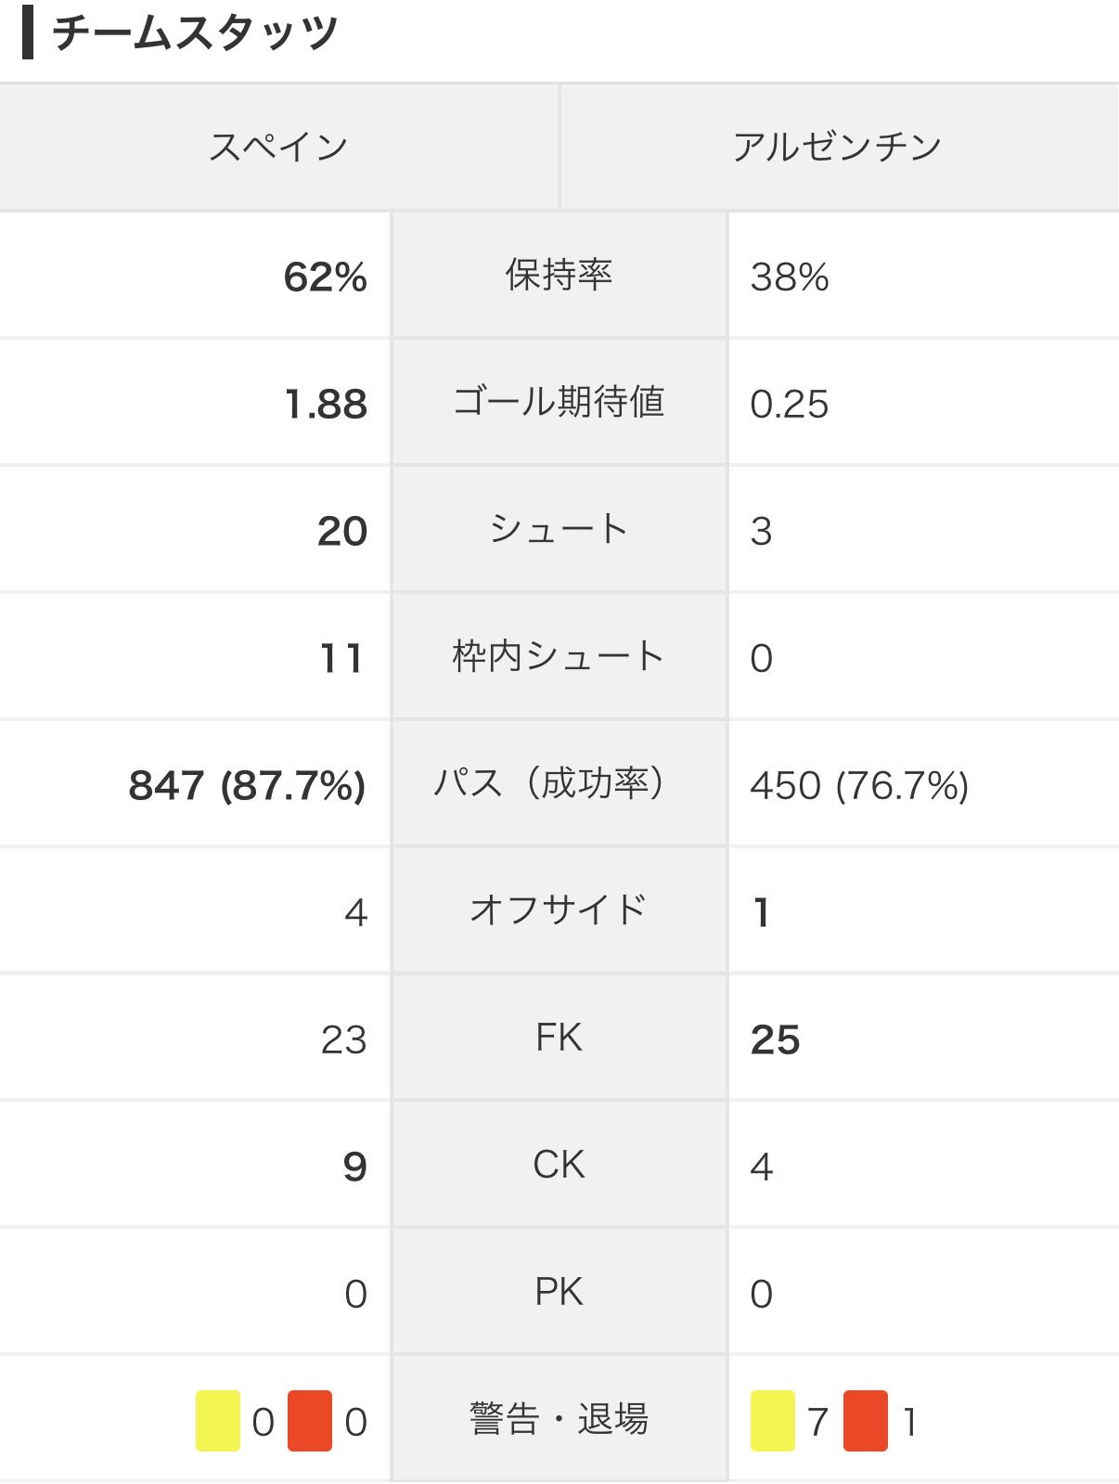
Task: Click the 保持率 stat label
Action: [559, 275]
